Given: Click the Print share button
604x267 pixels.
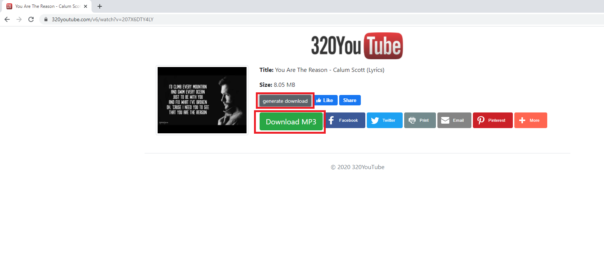Looking at the screenshot, I should 420,120.
